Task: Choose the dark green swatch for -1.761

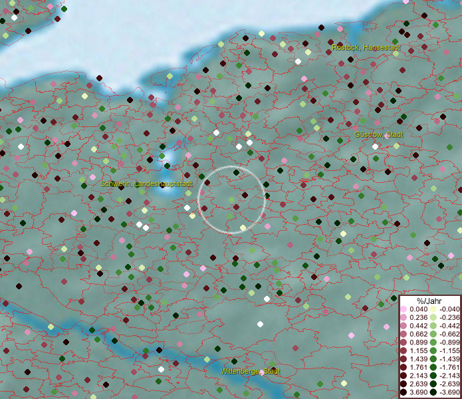Action: coord(433,368)
